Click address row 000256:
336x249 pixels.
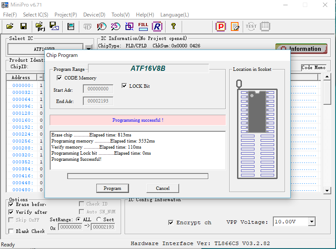point(23,141)
